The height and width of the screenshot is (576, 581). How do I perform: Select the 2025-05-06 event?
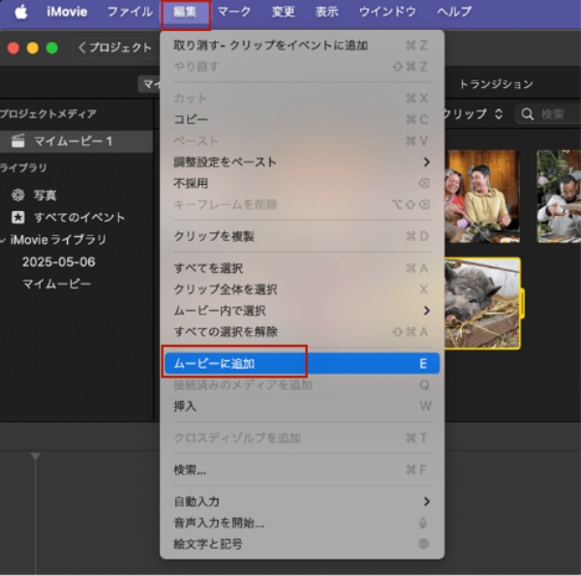pyautogui.click(x=58, y=262)
